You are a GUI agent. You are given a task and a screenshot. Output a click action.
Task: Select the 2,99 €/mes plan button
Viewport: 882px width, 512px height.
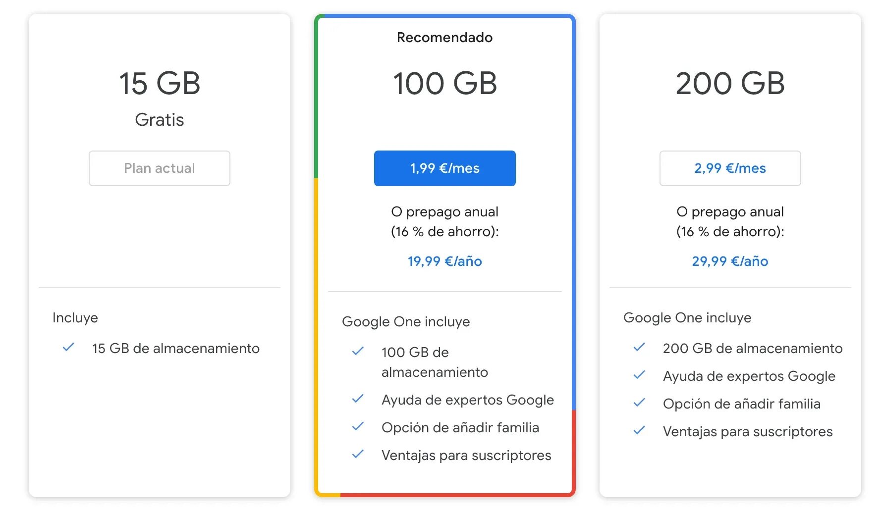point(730,168)
